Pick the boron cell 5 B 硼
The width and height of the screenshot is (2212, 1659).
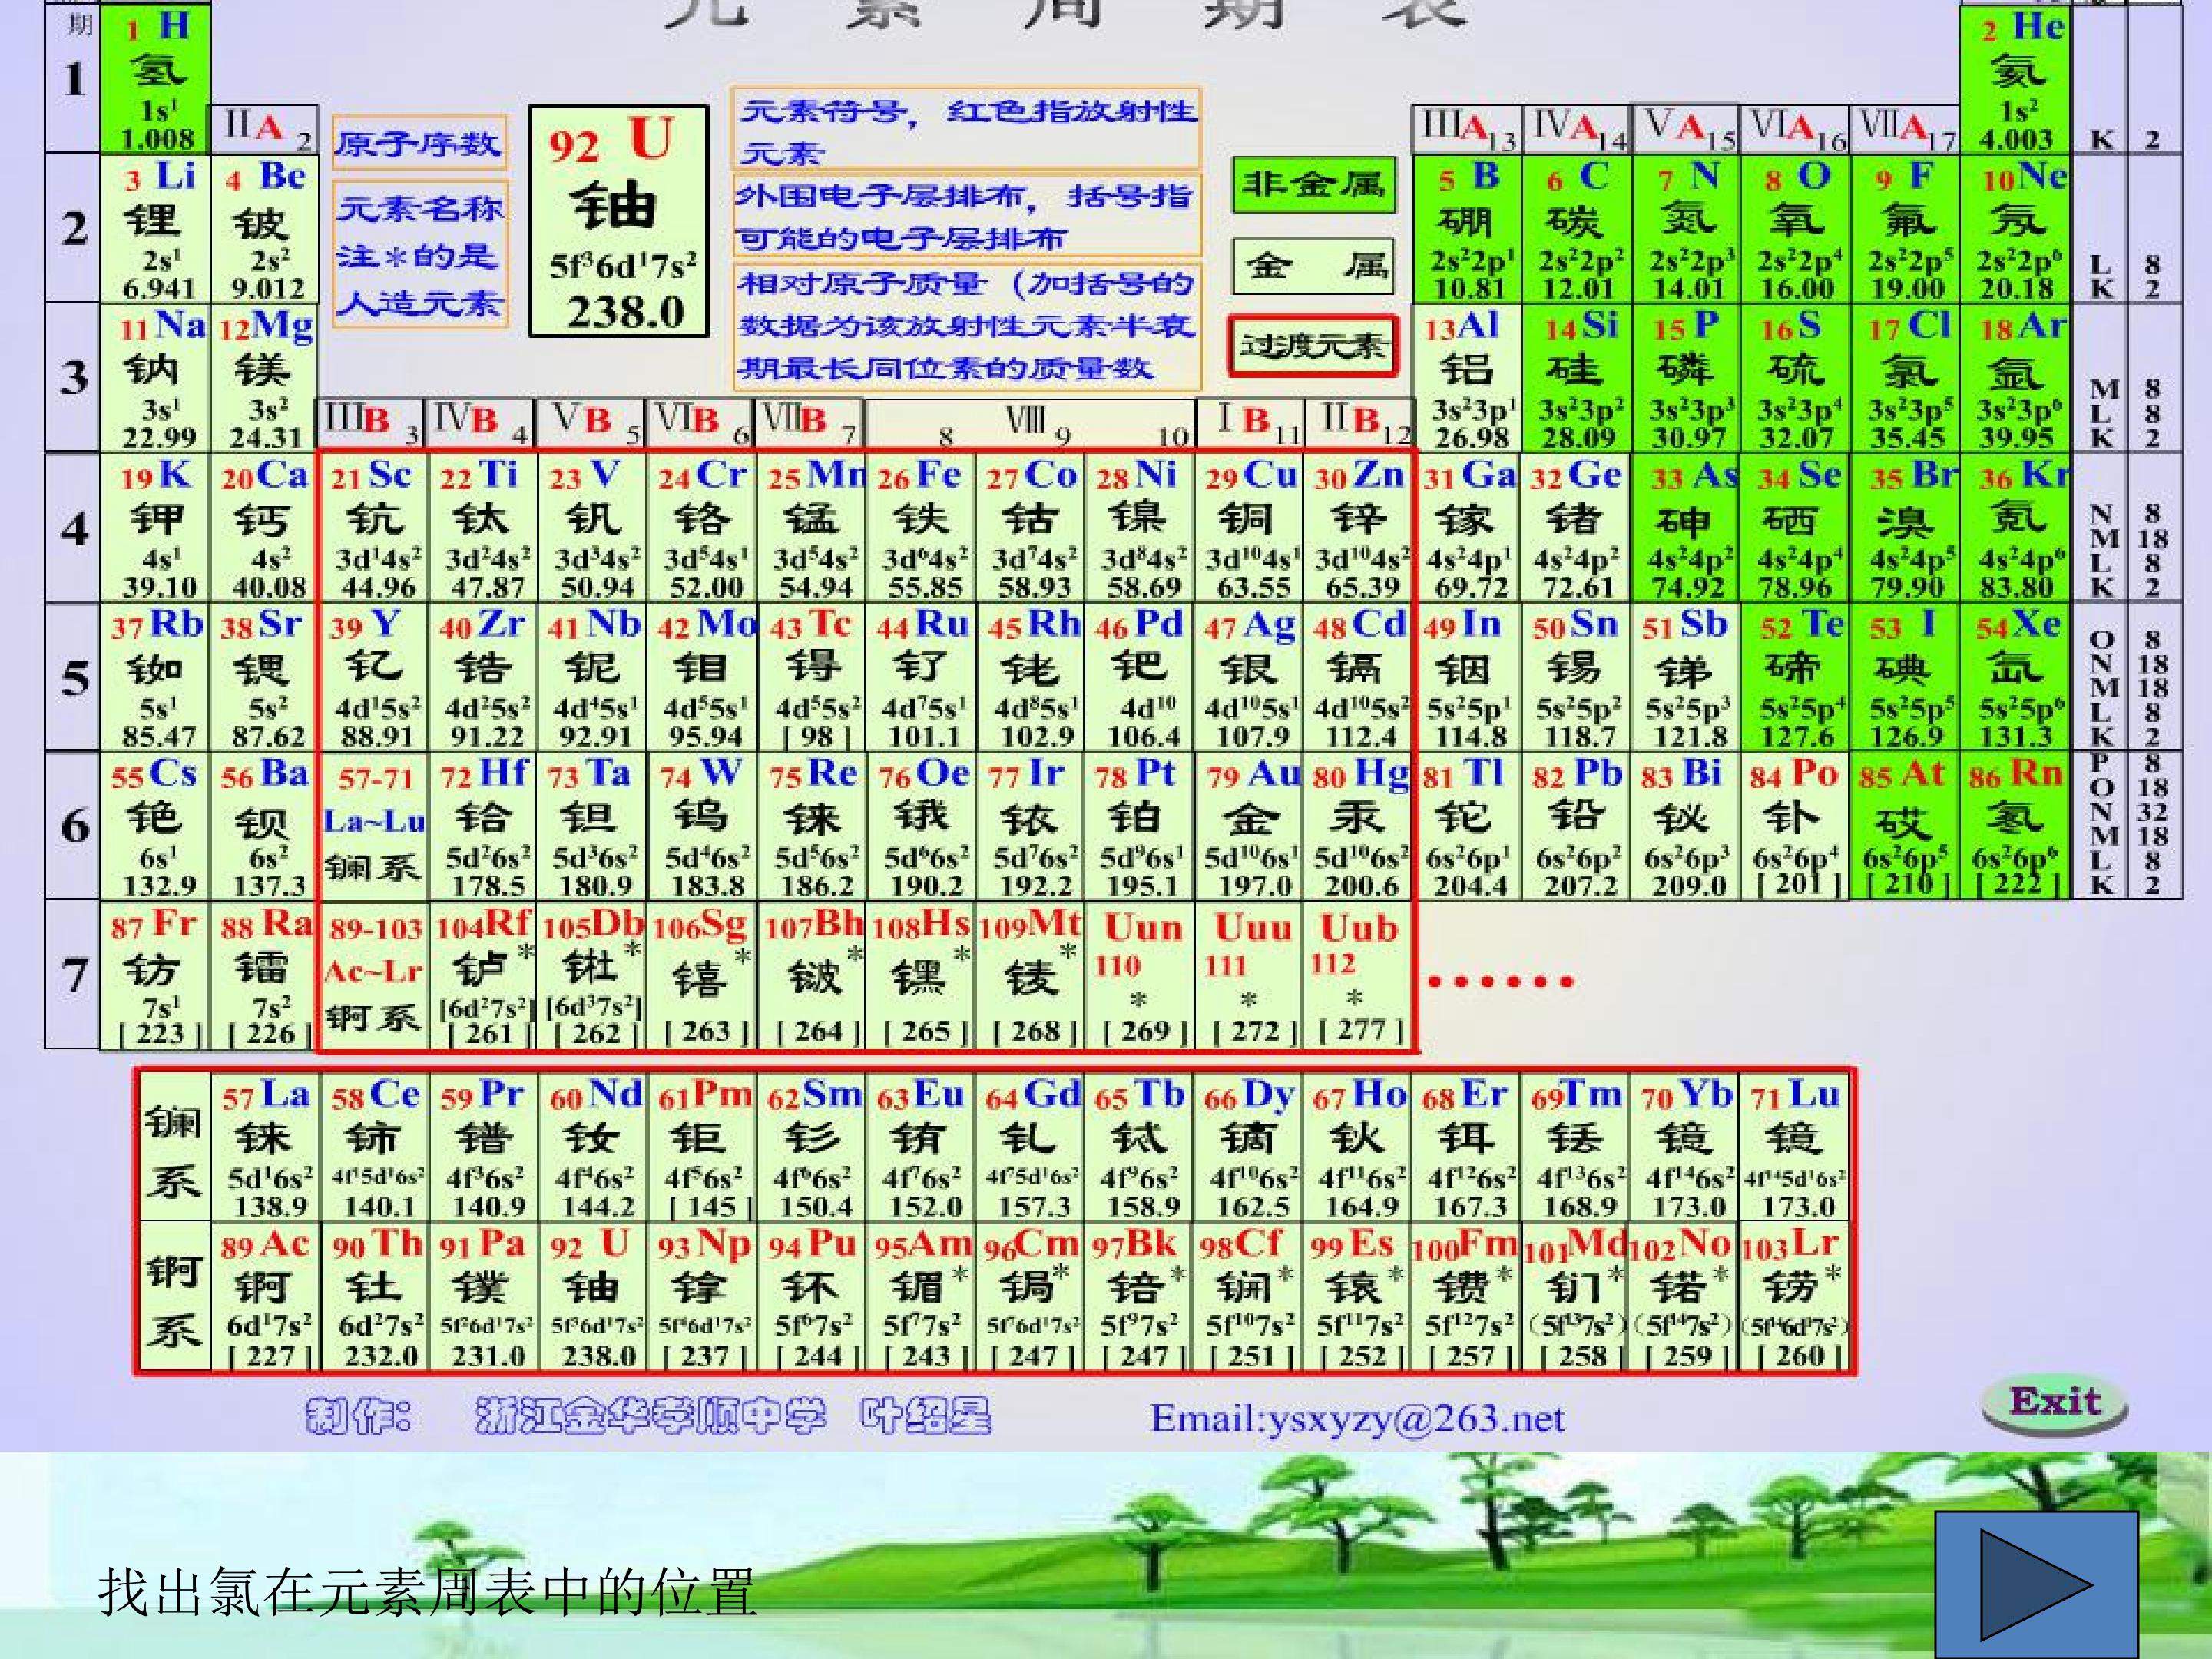tap(1467, 228)
